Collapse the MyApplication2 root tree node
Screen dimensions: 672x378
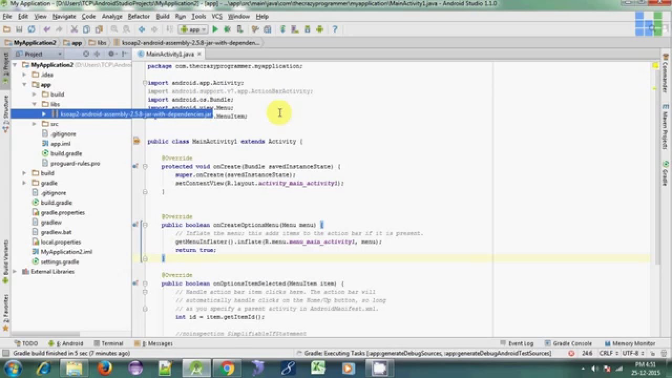[14, 65]
